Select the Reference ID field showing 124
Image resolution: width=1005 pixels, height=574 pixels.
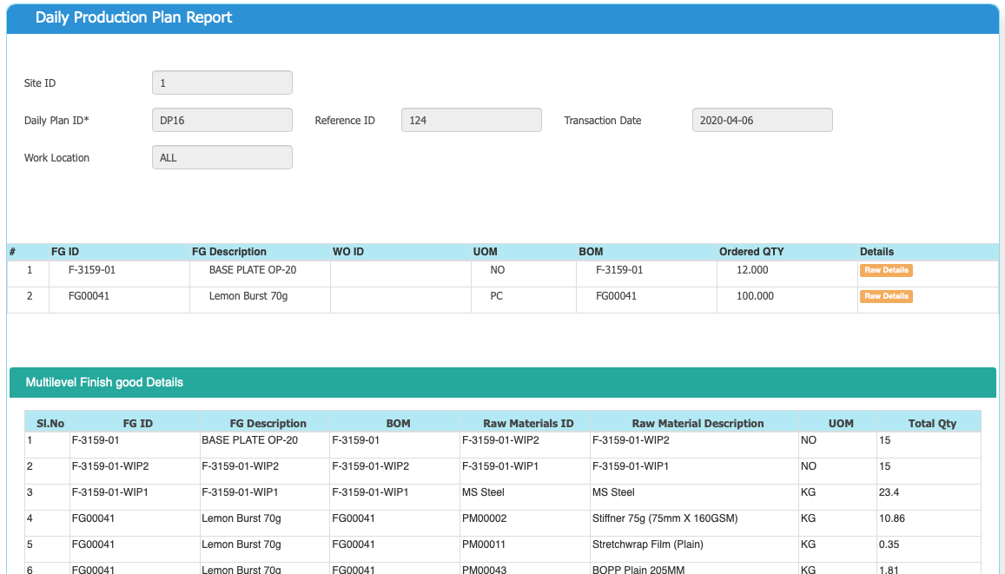pos(471,120)
